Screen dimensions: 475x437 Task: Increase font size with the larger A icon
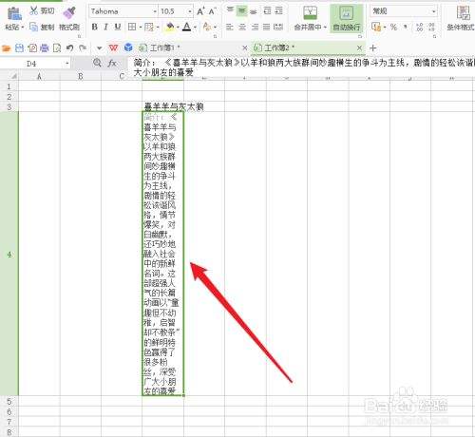(x=200, y=11)
